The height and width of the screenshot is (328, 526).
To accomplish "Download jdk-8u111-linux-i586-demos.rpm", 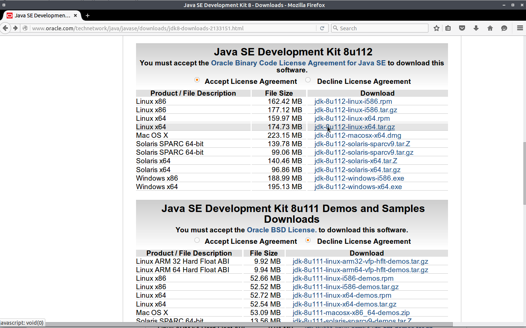I will [343, 279].
